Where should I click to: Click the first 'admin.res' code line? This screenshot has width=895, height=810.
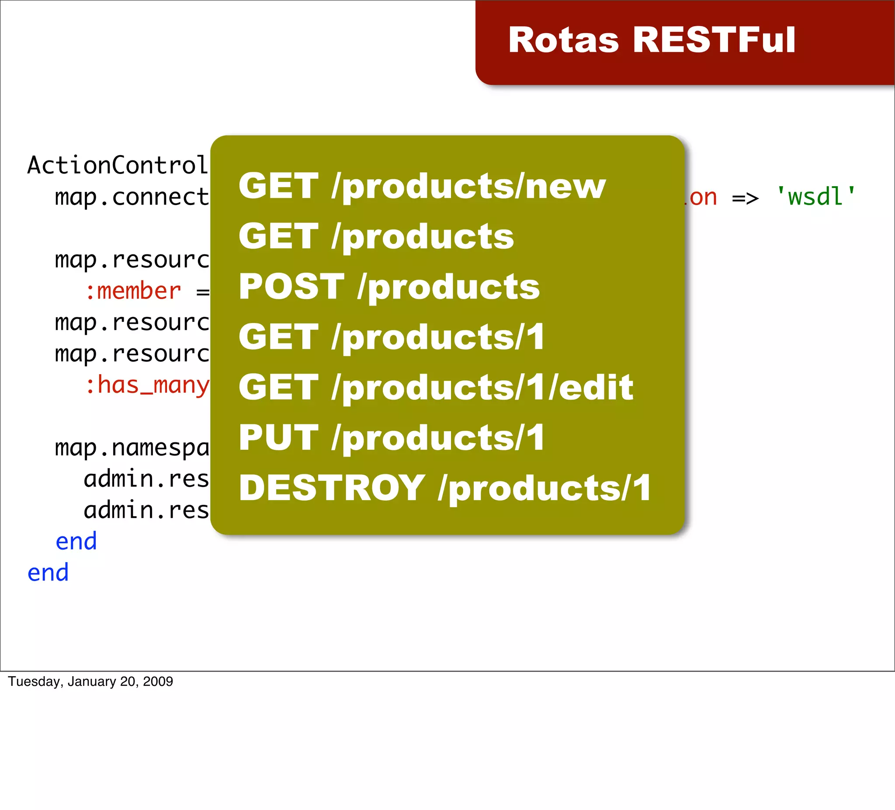[x=146, y=479]
